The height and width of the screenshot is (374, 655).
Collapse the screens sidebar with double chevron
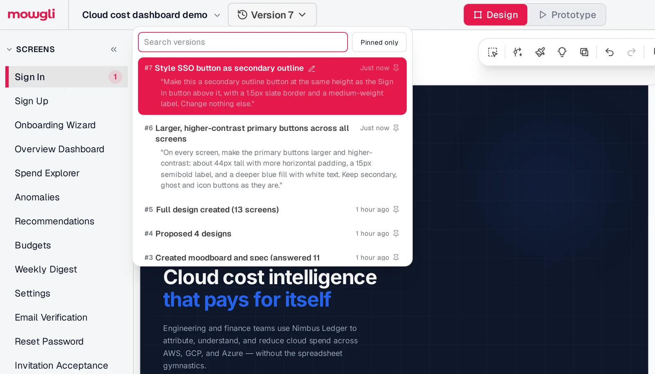coord(114,50)
